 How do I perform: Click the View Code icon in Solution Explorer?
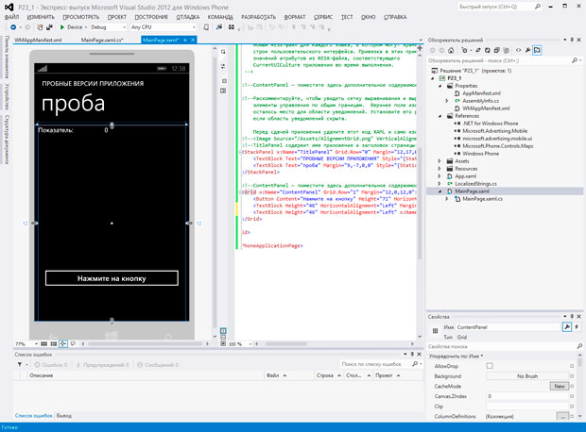coord(518,50)
